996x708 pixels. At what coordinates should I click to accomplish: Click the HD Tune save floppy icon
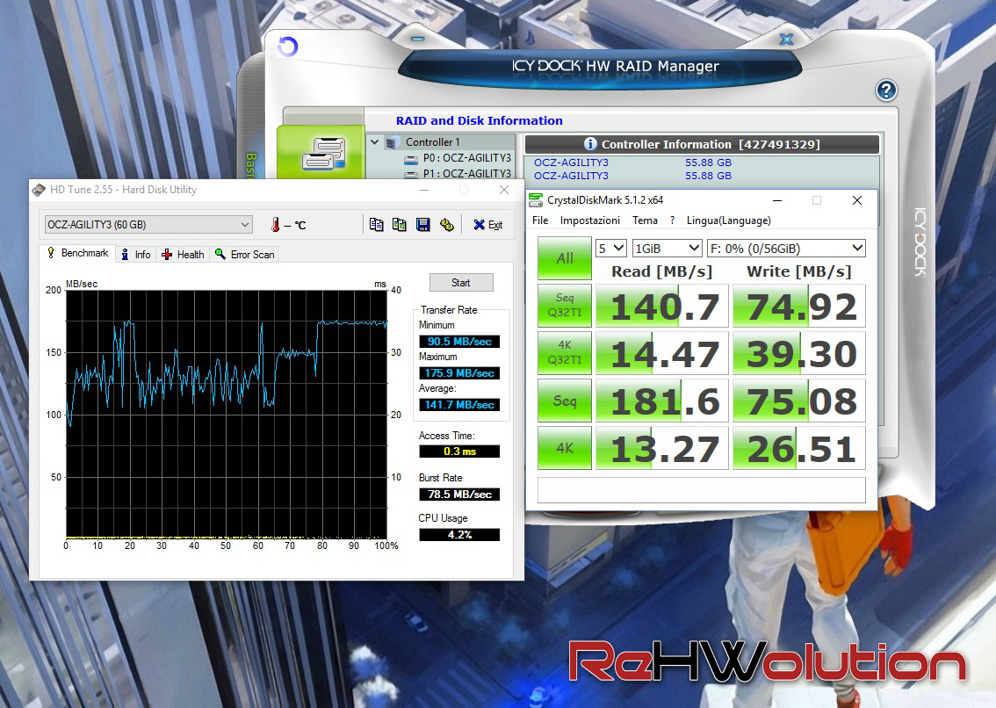click(x=422, y=224)
